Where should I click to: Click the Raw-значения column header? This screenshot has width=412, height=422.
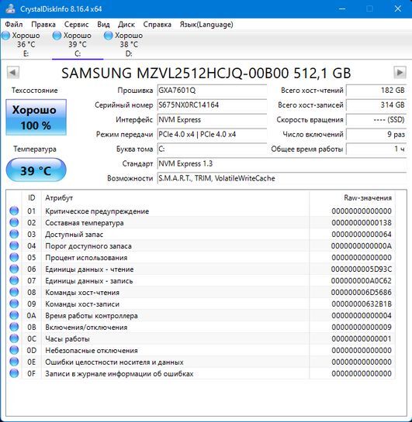[x=352, y=197]
